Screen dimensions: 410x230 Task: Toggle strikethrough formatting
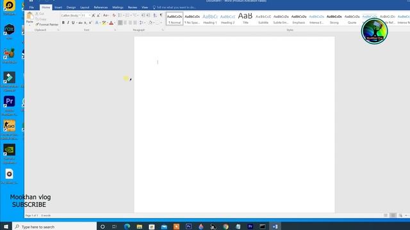pos(80,23)
